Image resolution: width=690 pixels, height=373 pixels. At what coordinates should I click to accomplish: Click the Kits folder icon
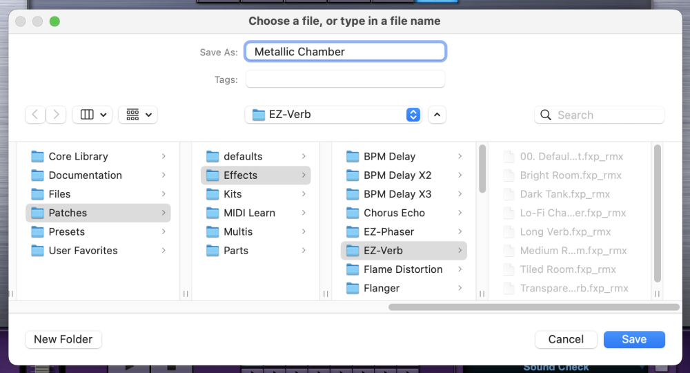[213, 194]
